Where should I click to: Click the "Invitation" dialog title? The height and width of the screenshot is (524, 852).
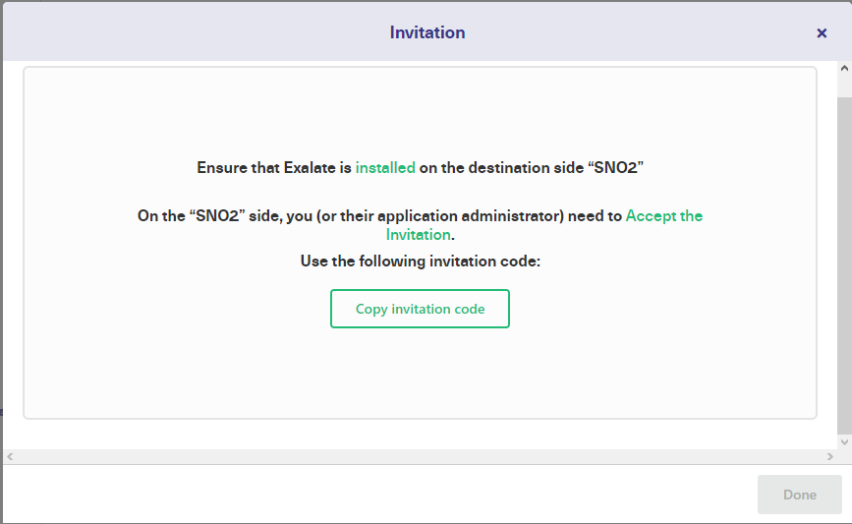click(427, 32)
